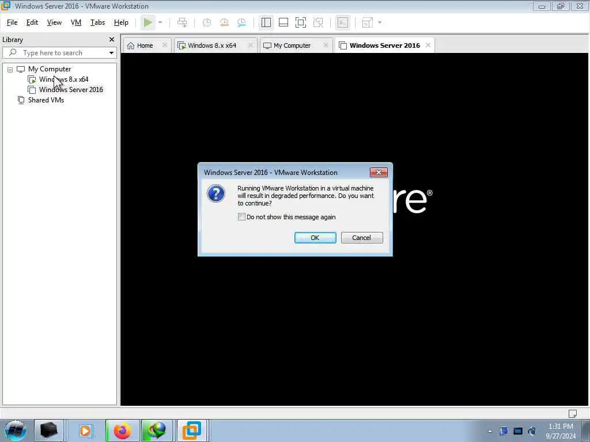Close the Windows 8.x x64 tab

pos(251,45)
